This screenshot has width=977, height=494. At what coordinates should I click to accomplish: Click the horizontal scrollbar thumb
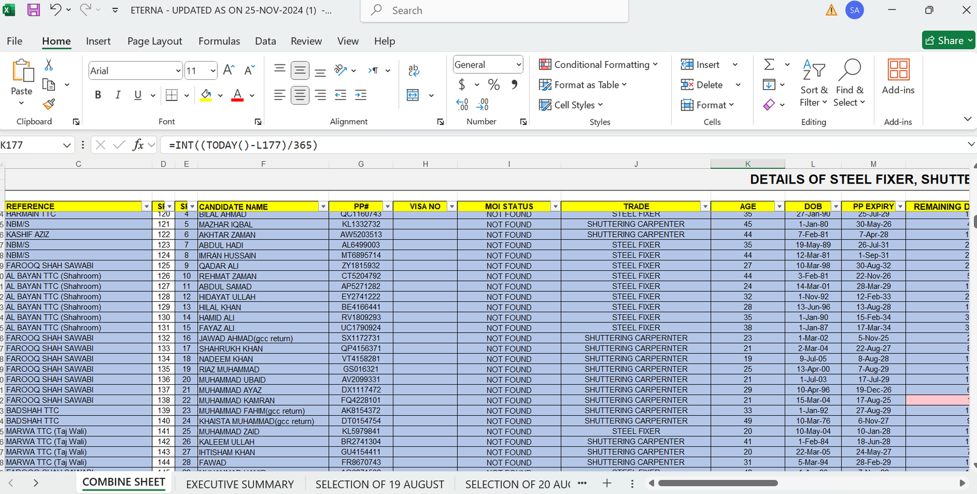(x=717, y=483)
